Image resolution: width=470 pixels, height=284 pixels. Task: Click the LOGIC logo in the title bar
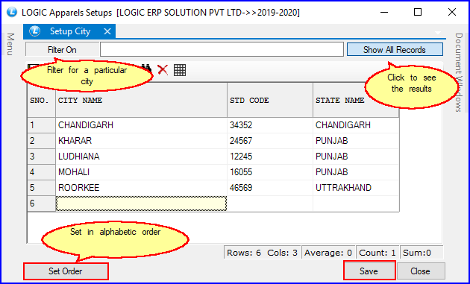pos(12,12)
